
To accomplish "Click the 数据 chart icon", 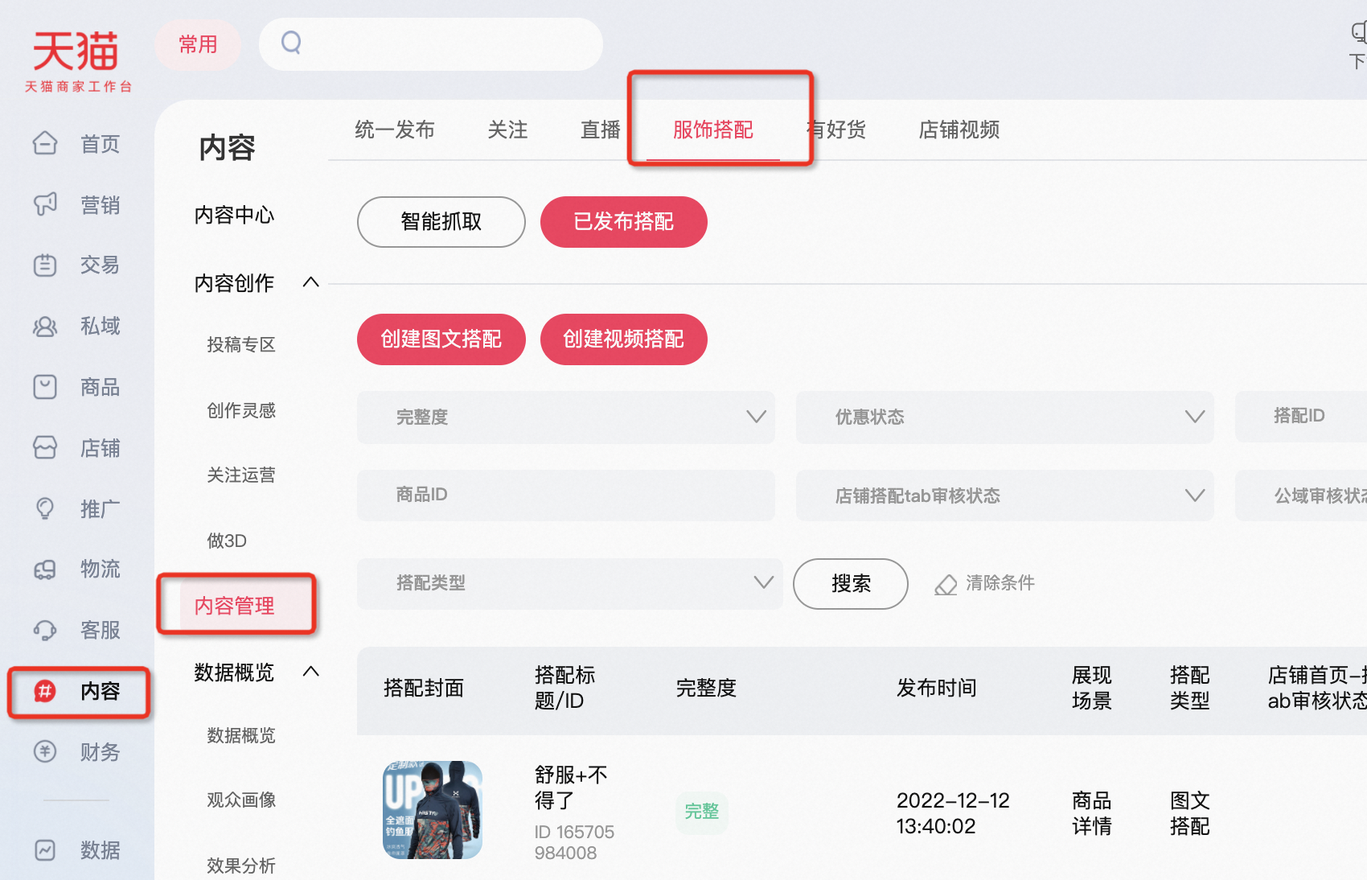I will 45,849.
